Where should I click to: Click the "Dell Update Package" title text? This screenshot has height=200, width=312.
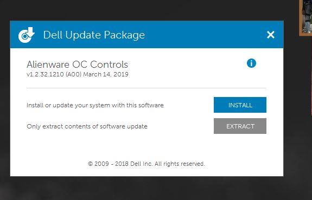(x=94, y=35)
